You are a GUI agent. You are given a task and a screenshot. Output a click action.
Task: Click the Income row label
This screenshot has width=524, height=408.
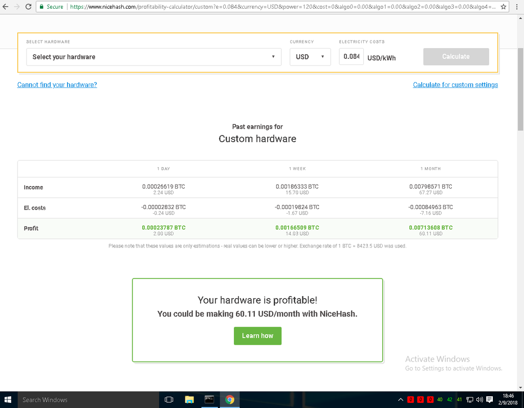[33, 187]
